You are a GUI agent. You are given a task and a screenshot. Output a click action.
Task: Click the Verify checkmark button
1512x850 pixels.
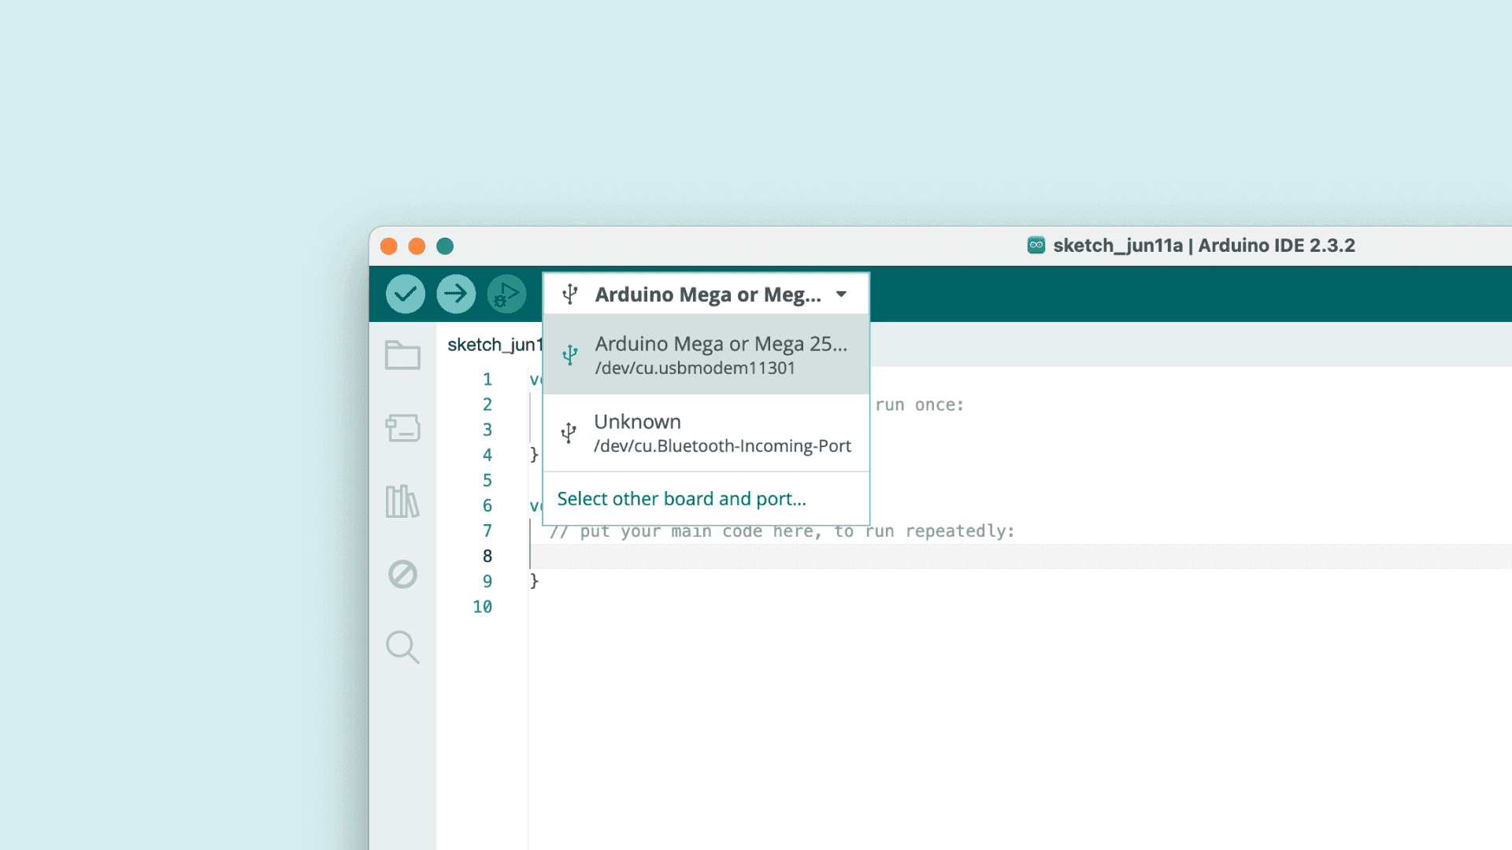406,294
